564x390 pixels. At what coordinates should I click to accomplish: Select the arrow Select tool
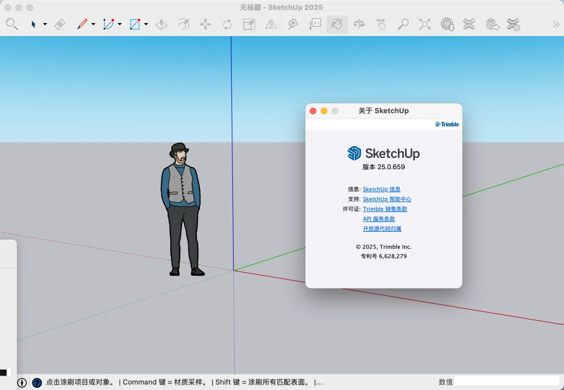click(33, 25)
